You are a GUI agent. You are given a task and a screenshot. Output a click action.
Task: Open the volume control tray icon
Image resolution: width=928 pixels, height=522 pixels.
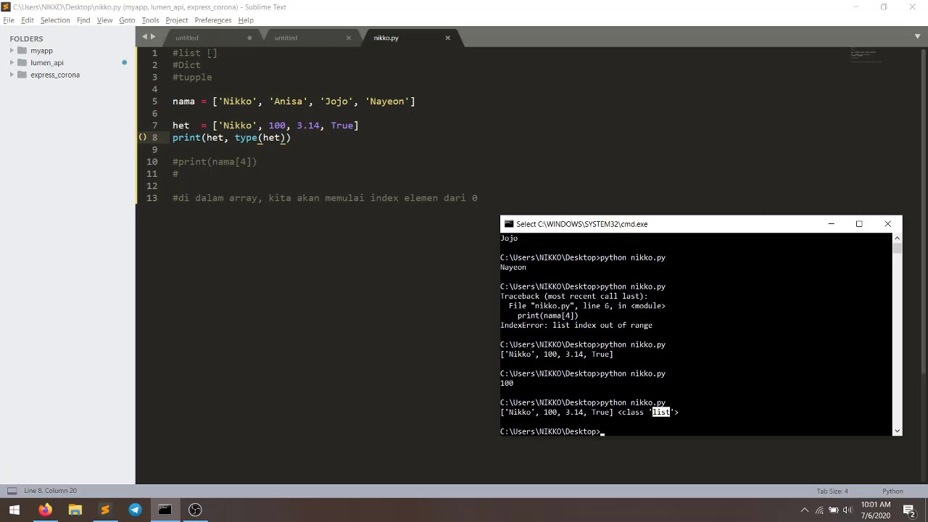click(x=848, y=510)
